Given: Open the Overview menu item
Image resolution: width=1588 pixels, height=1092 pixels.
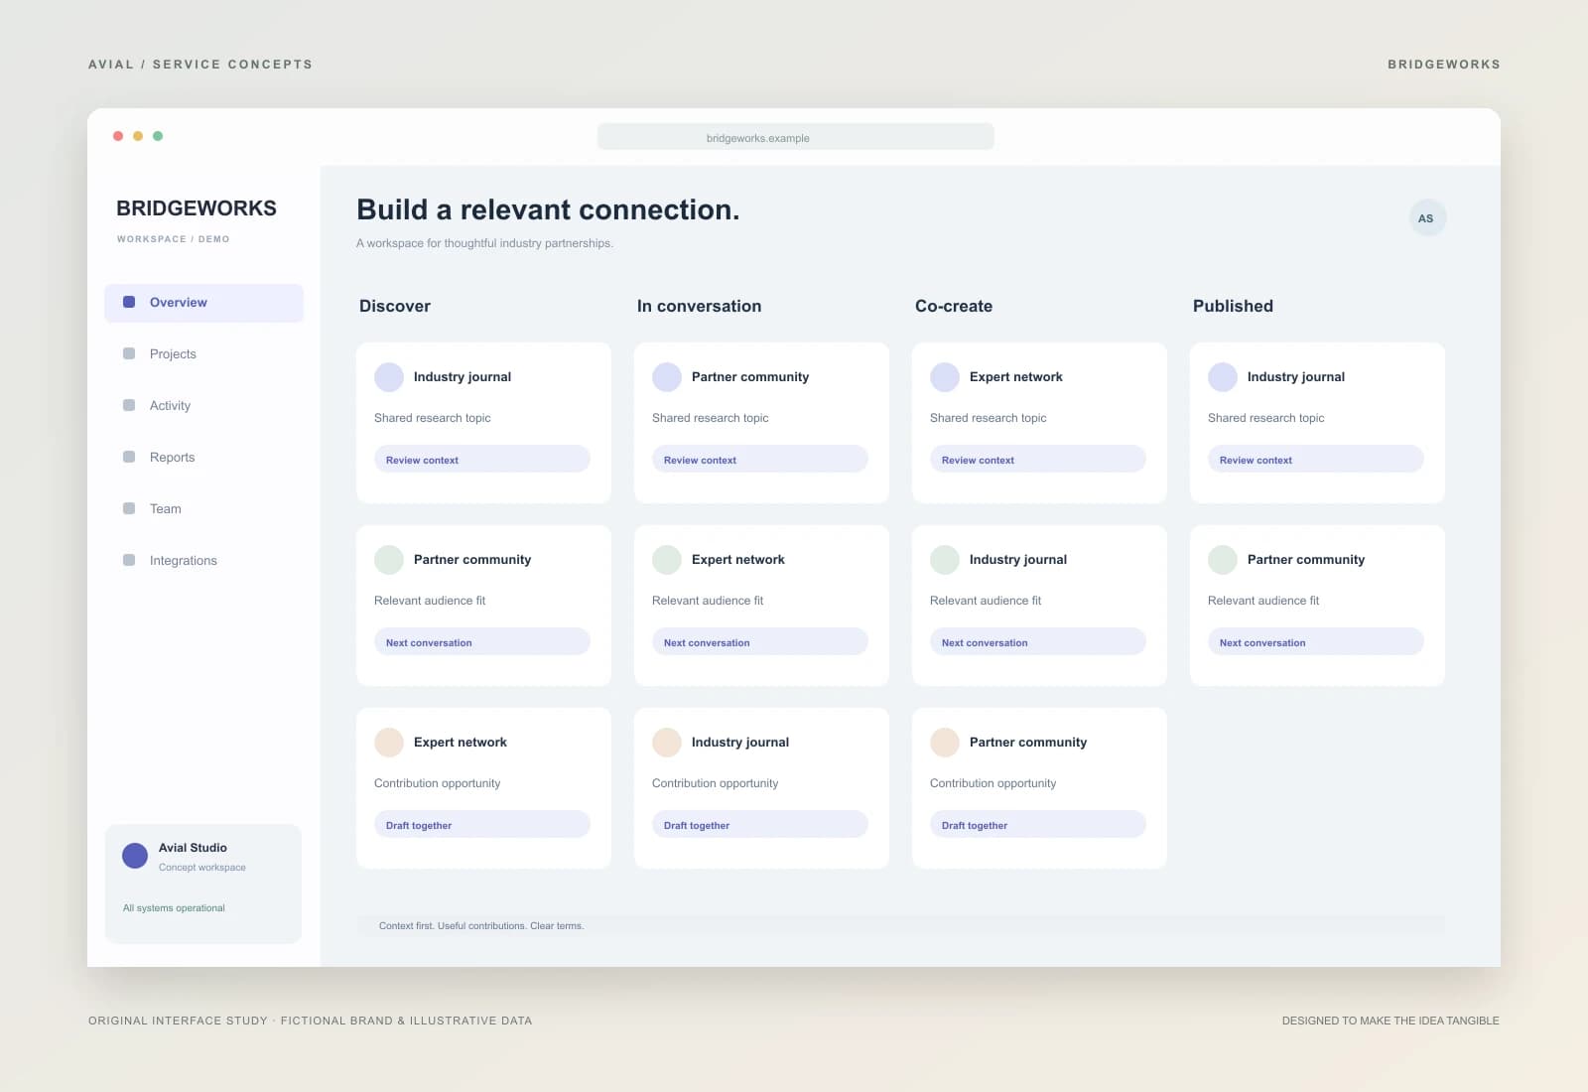Looking at the screenshot, I should click(203, 303).
